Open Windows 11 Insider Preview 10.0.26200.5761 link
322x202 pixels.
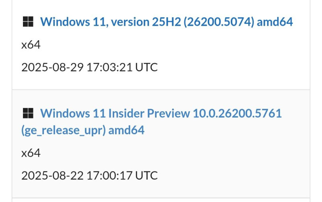[152, 122]
